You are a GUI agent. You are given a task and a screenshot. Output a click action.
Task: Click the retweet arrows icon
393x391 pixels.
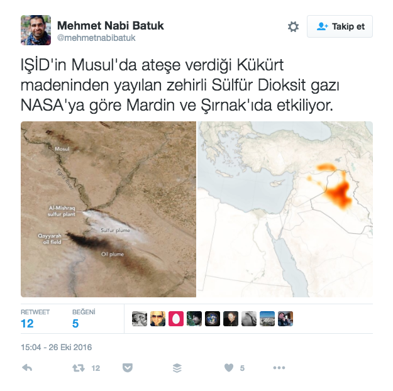pos(79,368)
